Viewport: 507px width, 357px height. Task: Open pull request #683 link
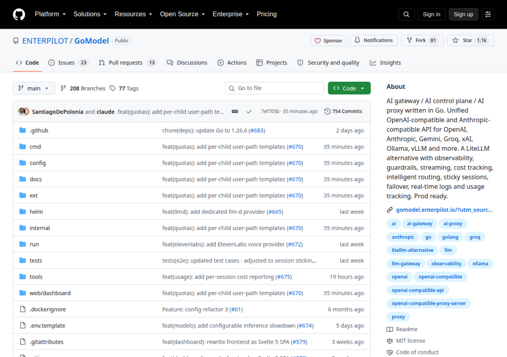(257, 130)
